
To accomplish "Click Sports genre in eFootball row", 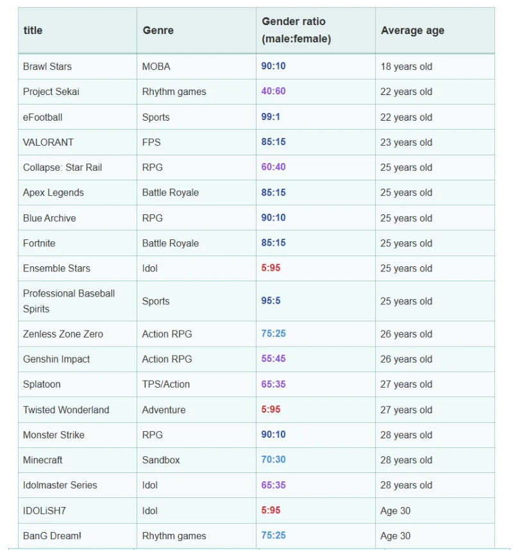I will (197, 117).
